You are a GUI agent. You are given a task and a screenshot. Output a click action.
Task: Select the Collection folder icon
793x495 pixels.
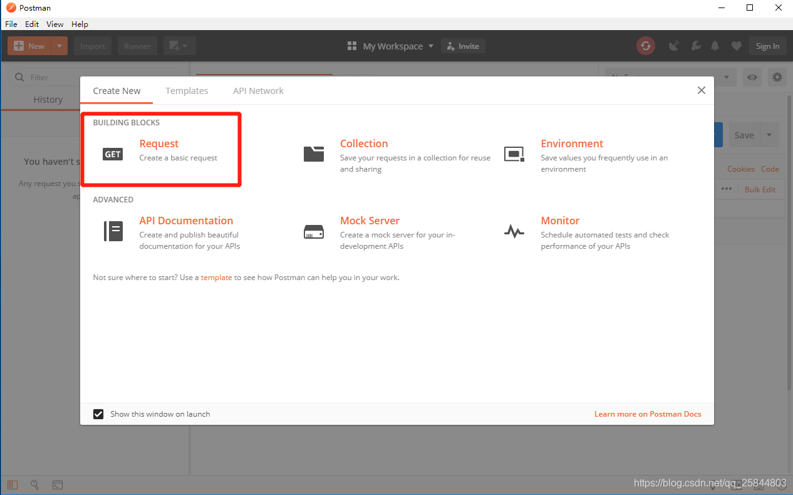pos(314,154)
